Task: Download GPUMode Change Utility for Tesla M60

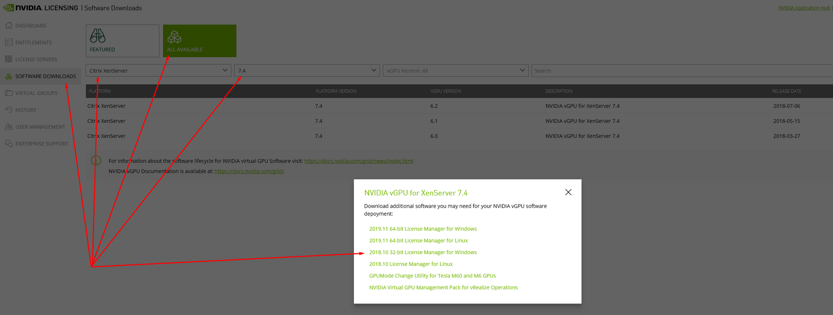Action: point(432,276)
